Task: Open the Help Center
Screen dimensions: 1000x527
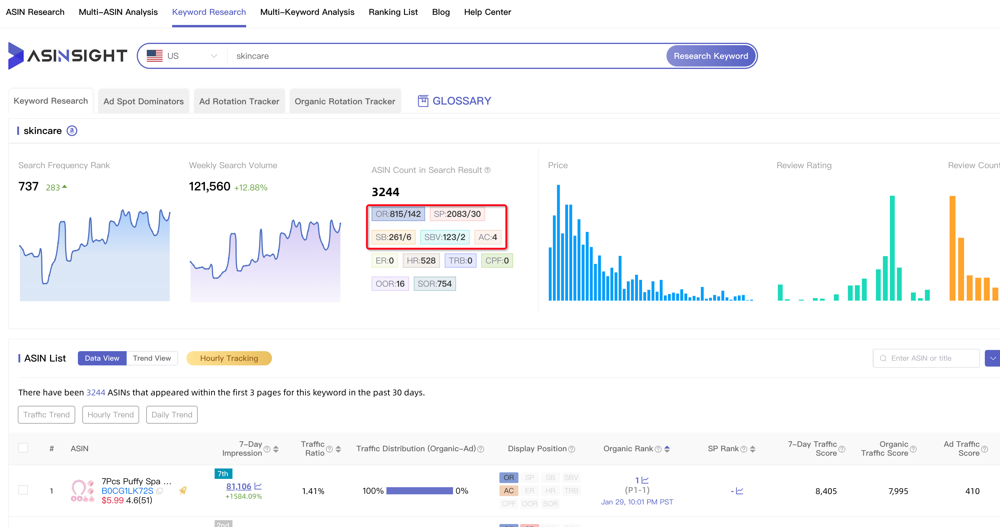Action: click(x=487, y=12)
